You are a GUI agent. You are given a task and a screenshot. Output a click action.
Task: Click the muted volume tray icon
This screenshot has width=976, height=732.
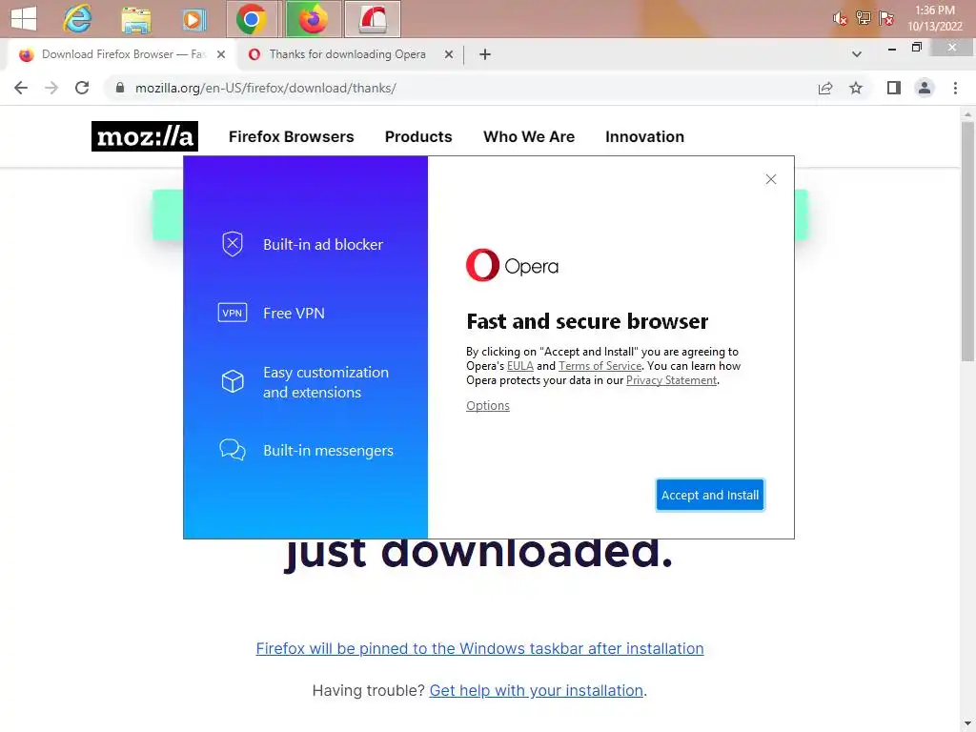[x=840, y=19]
